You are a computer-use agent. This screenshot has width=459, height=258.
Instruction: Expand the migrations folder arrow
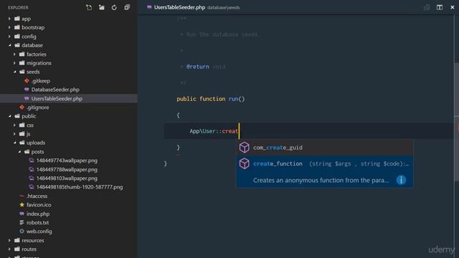(14, 63)
